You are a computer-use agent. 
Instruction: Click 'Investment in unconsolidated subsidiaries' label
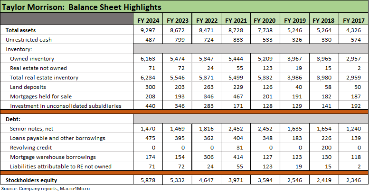(x=66, y=106)
